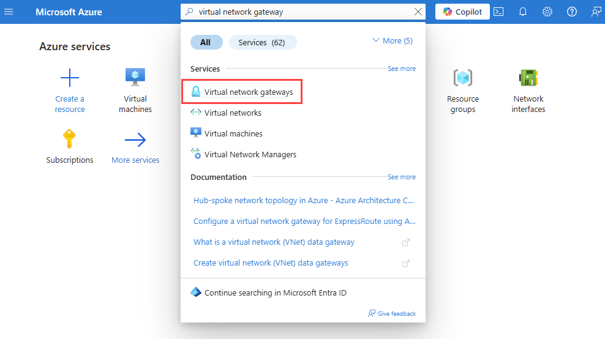Expand More (5) filters
Screen dimensions: 605x339
point(393,41)
